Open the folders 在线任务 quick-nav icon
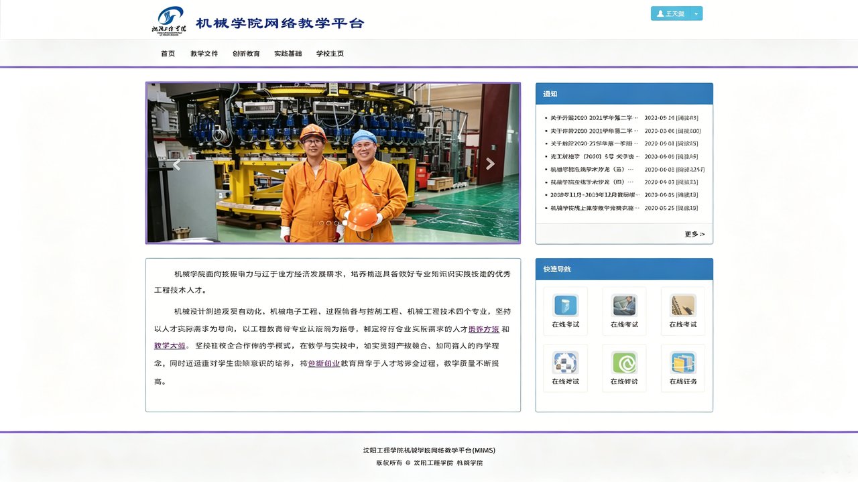858x482 pixels. click(683, 363)
